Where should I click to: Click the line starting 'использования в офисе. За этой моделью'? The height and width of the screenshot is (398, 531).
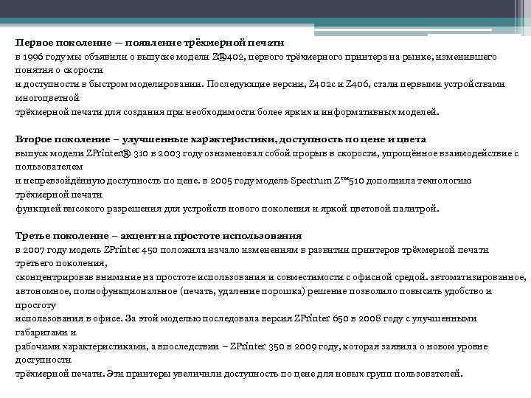pos(246,319)
